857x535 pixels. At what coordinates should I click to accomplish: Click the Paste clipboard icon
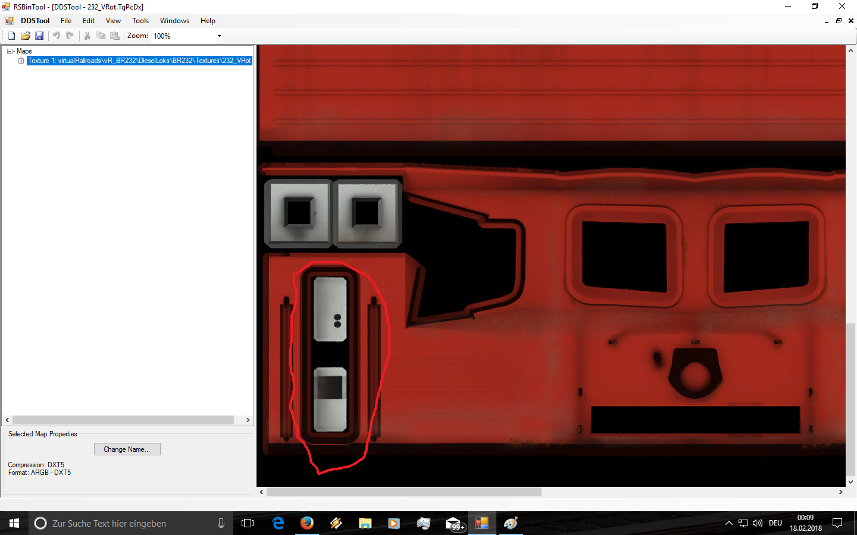click(x=115, y=36)
